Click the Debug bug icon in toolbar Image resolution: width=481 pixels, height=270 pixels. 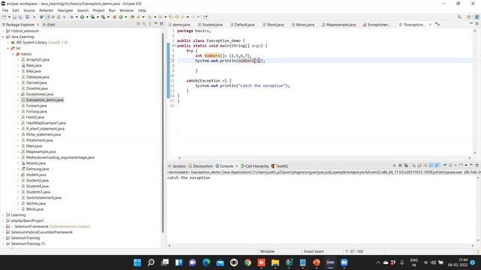(x=71, y=17)
